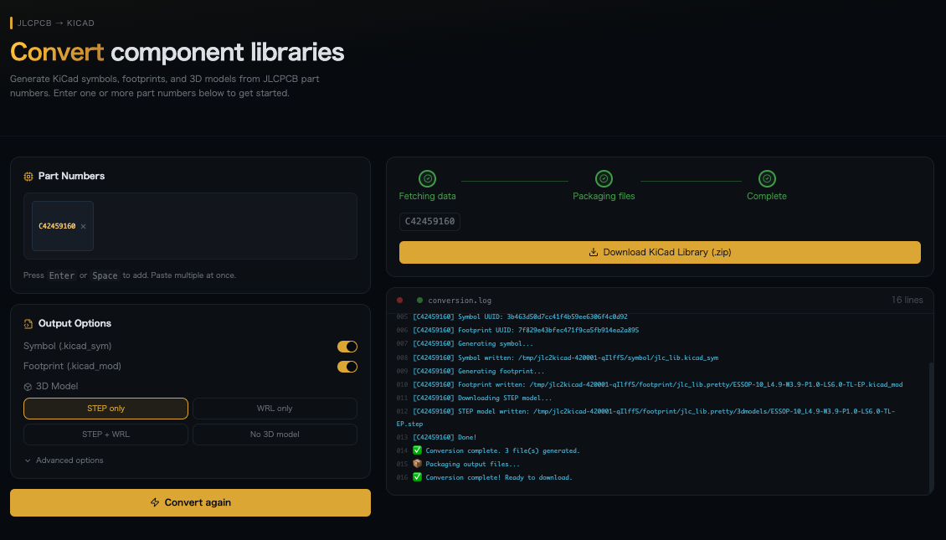Expand Advanced options
Image resolution: width=946 pixels, height=540 pixels.
(x=64, y=460)
